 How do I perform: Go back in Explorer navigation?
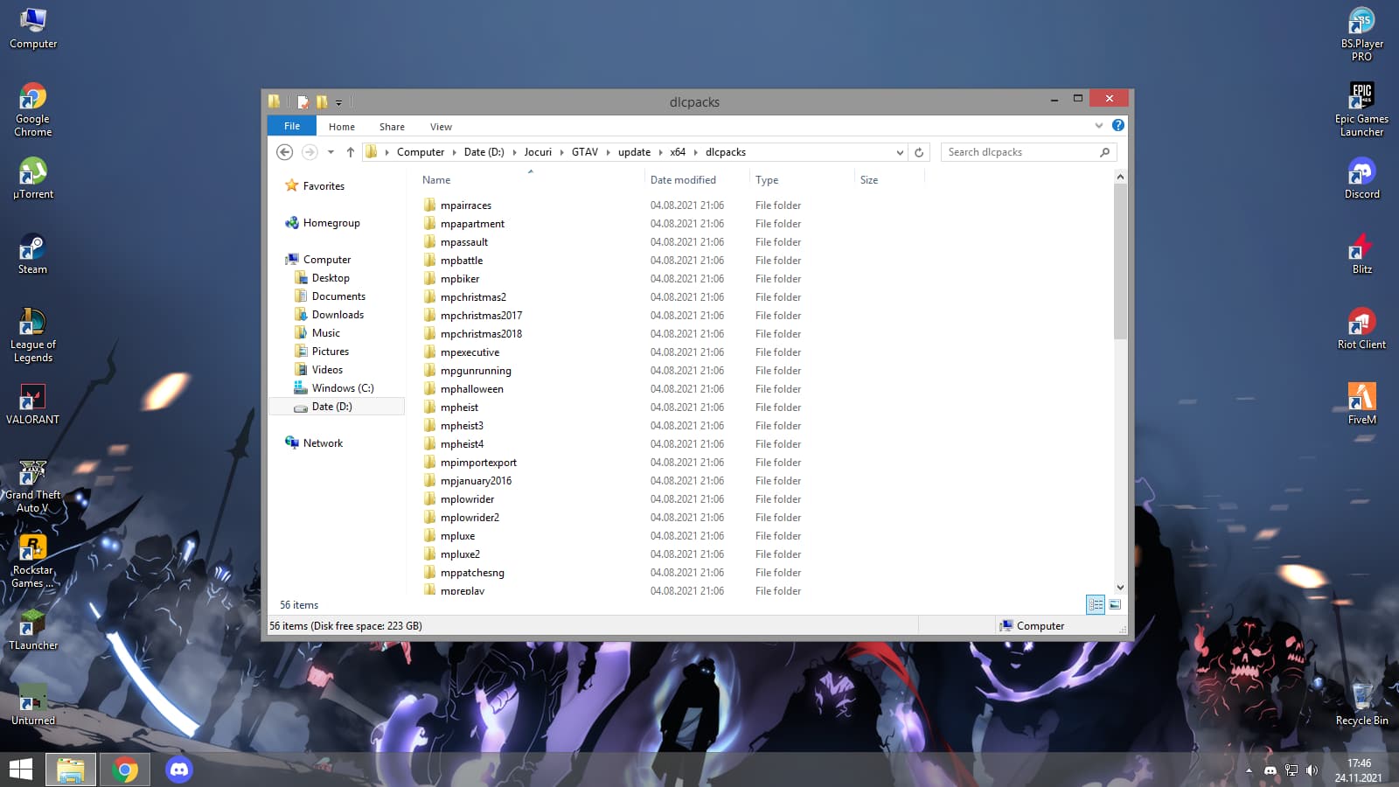[x=284, y=152]
